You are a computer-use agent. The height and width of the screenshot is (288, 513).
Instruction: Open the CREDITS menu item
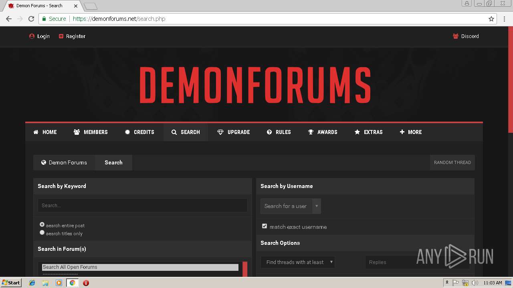(139, 132)
